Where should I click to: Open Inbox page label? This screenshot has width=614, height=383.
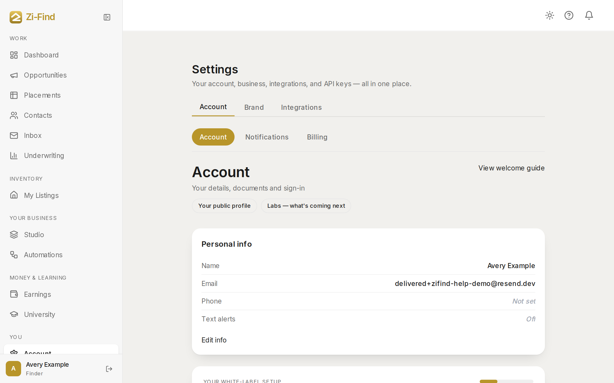(33, 136)
